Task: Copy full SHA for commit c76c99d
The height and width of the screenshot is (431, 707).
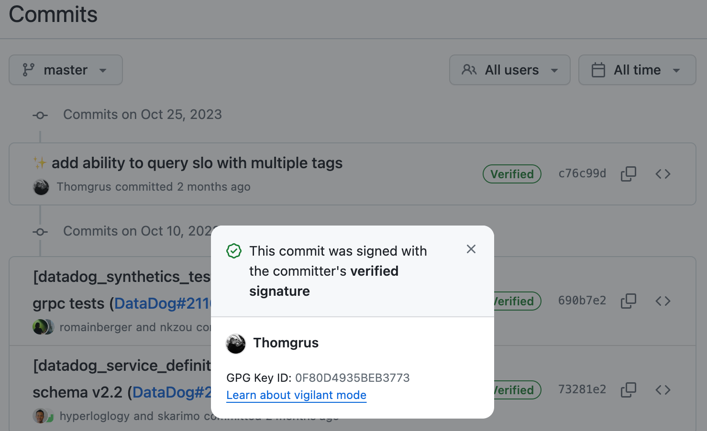Action: click(x=628, y=174)
